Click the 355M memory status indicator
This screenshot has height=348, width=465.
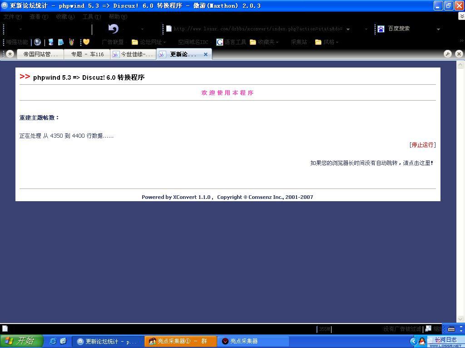[324, 329]
